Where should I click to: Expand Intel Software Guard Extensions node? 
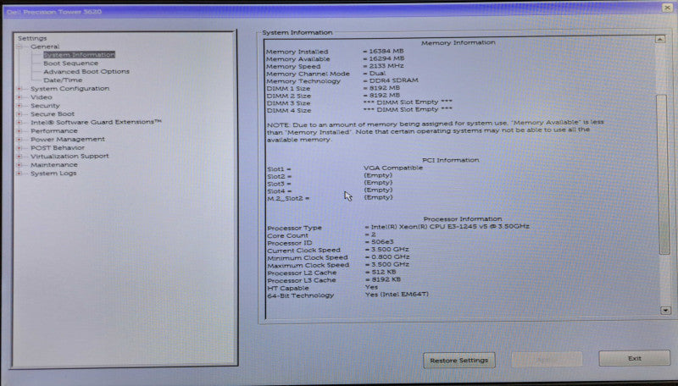pos(19,123)
